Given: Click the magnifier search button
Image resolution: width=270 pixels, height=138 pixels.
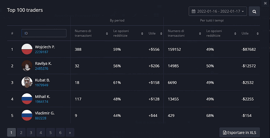Looking at the screenshot, I should (x=254, y=11).
